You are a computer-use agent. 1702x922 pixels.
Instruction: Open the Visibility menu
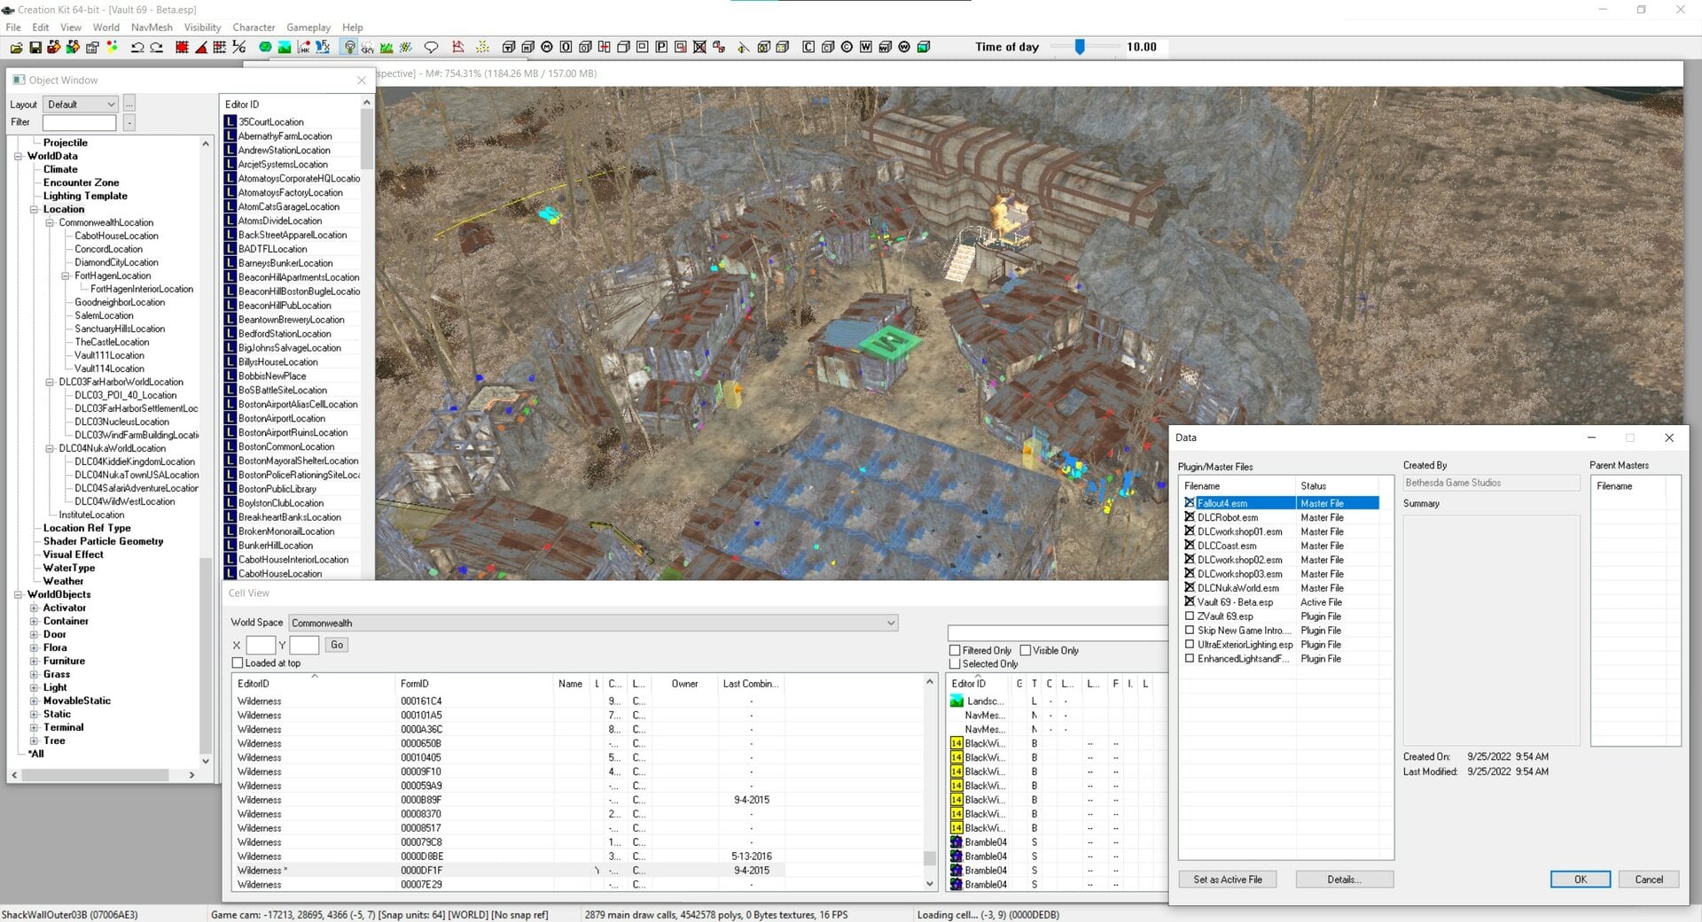[202, 27]
